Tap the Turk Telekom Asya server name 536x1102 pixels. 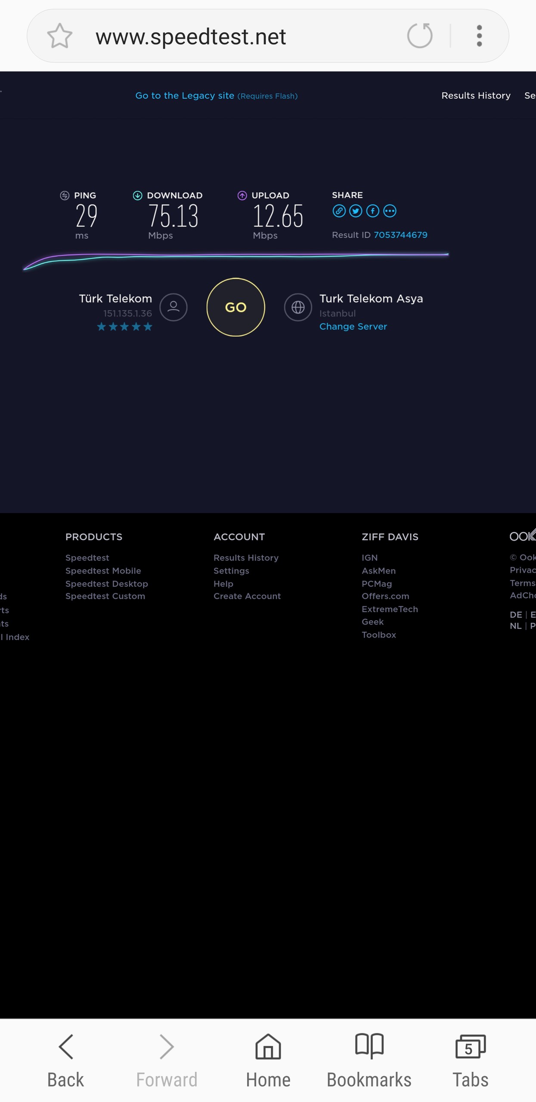point(371,299)
